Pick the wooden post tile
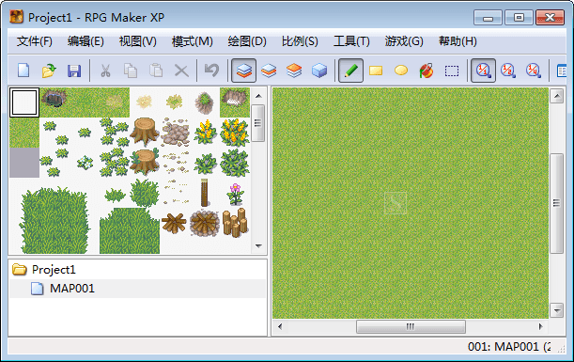This screenshot has width=574, height=362. click(x=204, y=193)
